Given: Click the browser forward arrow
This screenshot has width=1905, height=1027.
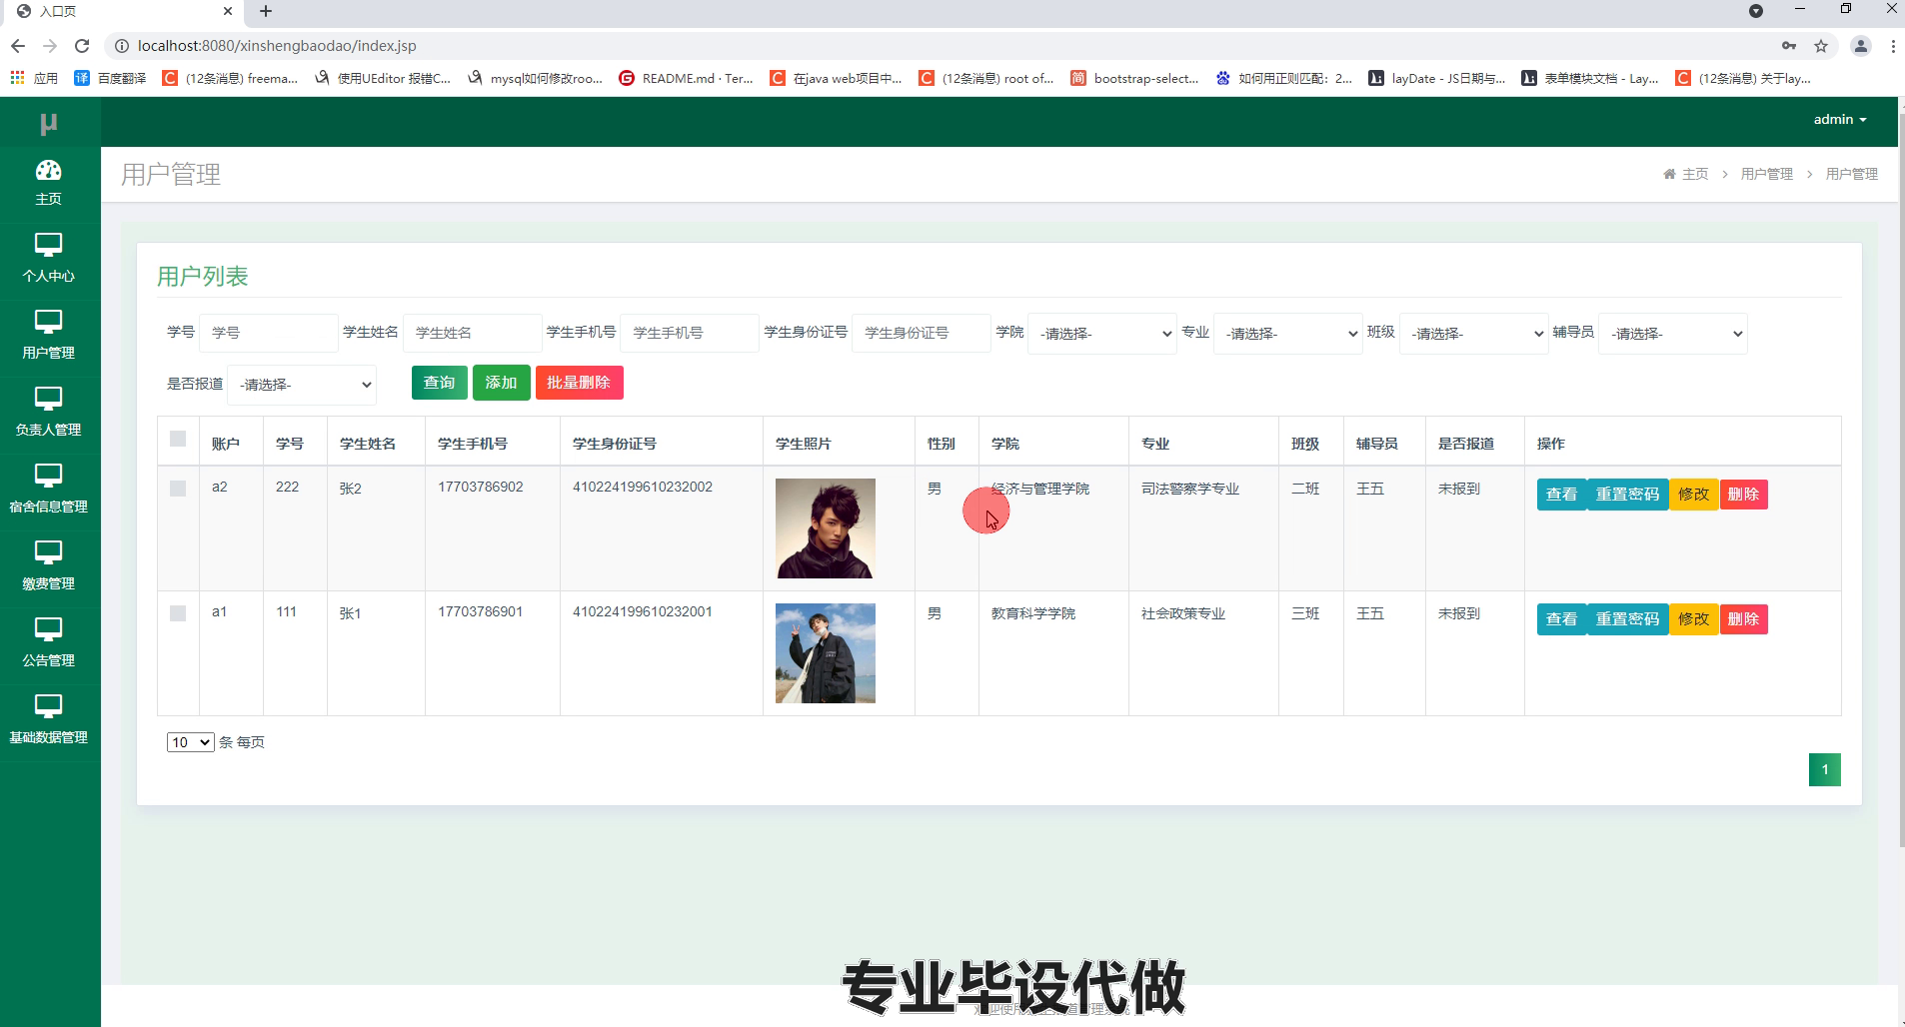Looking at the screenshot, I should coord(50,46).
